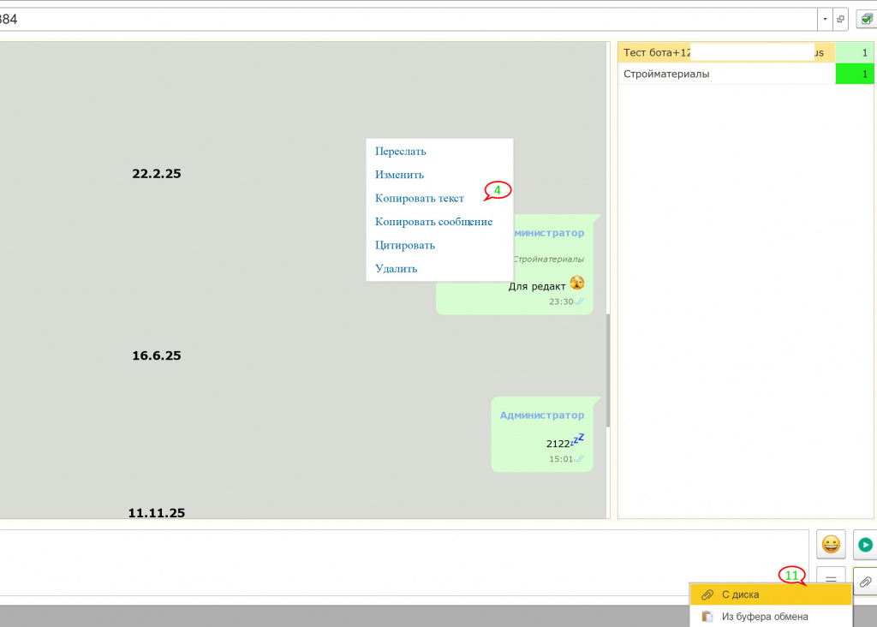Click the green checkmark icon top right
877x627 pixels.
867,19
